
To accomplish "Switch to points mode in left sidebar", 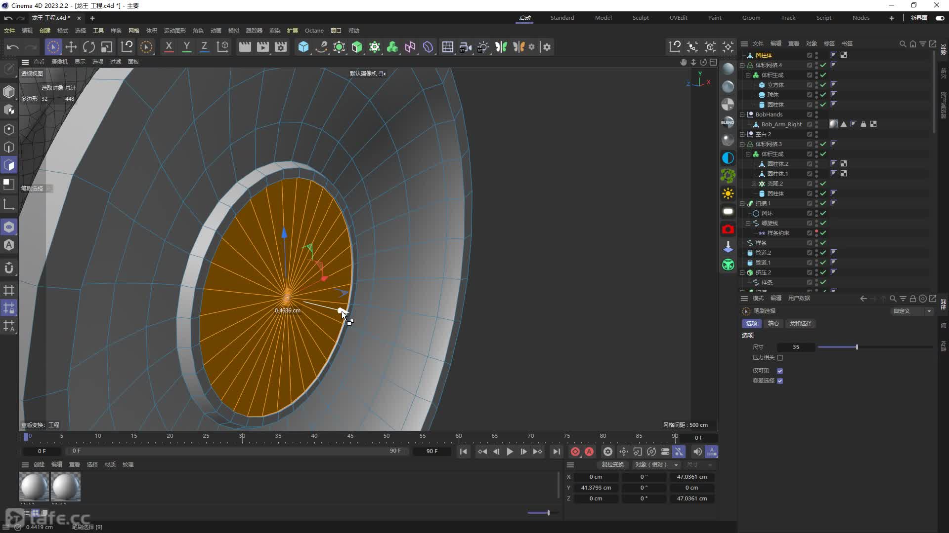I will pyautogui.click(x=9, y=129).
